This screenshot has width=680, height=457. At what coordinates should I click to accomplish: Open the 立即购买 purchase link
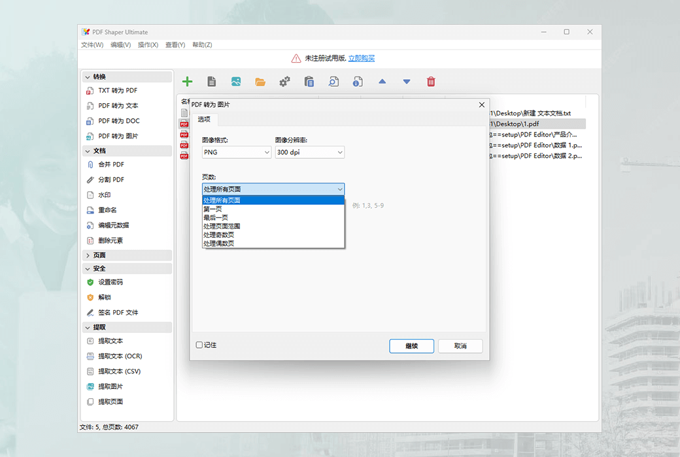point(362,57)
